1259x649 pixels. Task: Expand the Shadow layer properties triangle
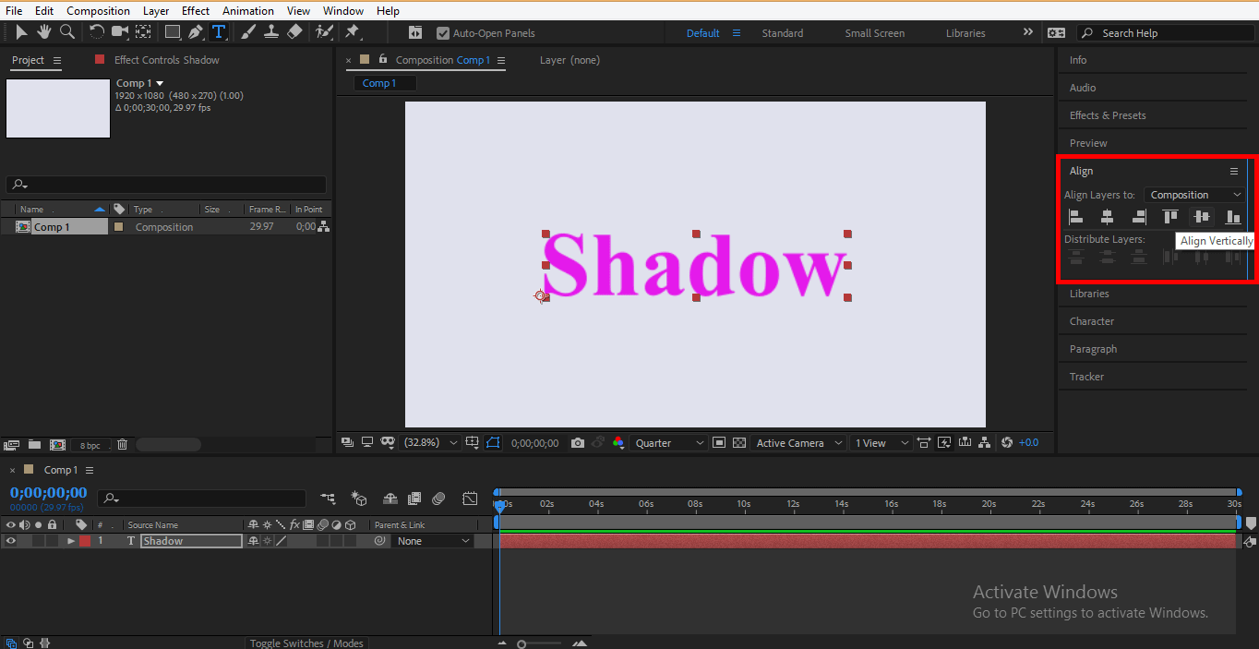[70, 541]
